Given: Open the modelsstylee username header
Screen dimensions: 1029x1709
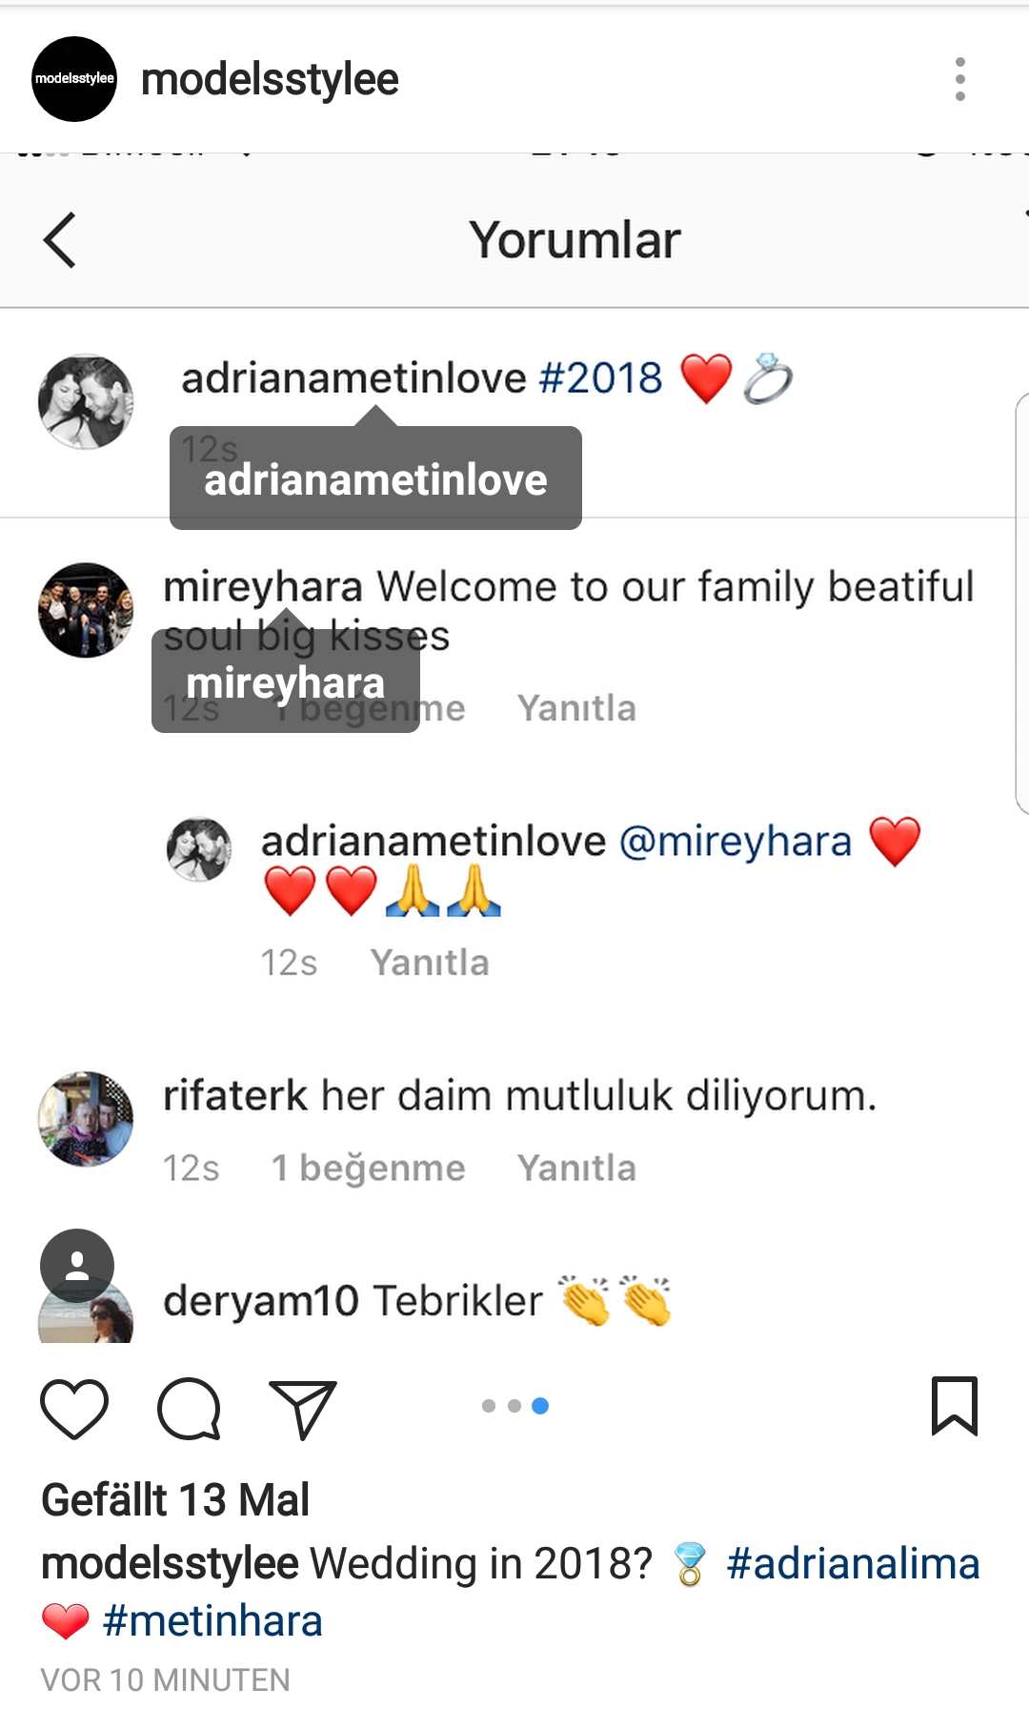Looking at the screenshot, I should [x=270, y=79].
